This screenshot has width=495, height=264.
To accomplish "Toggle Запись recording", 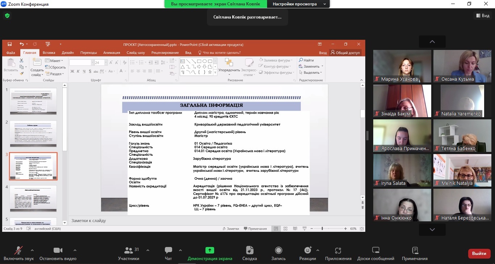I will (278, 254).
